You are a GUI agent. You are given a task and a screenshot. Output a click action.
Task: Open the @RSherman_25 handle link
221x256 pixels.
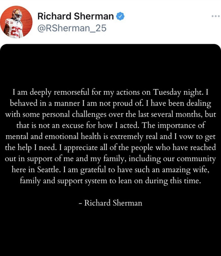(x=72, y=28)
